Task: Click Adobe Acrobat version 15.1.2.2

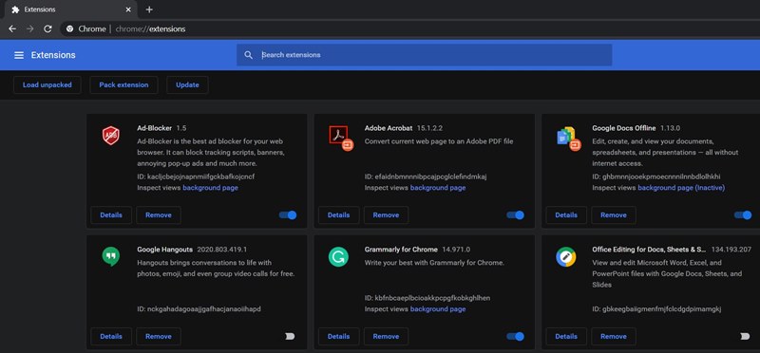Action: coord(430,128)
